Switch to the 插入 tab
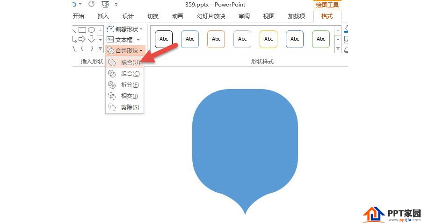 tap(103, 16)
